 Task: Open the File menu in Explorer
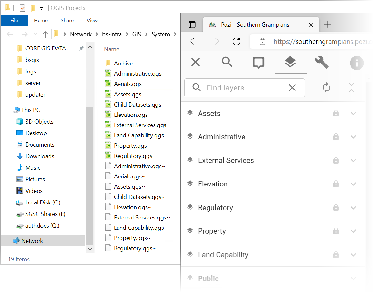click(x=14, y=20)
